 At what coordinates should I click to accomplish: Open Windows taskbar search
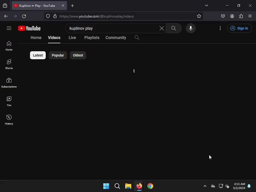[117, 186]
